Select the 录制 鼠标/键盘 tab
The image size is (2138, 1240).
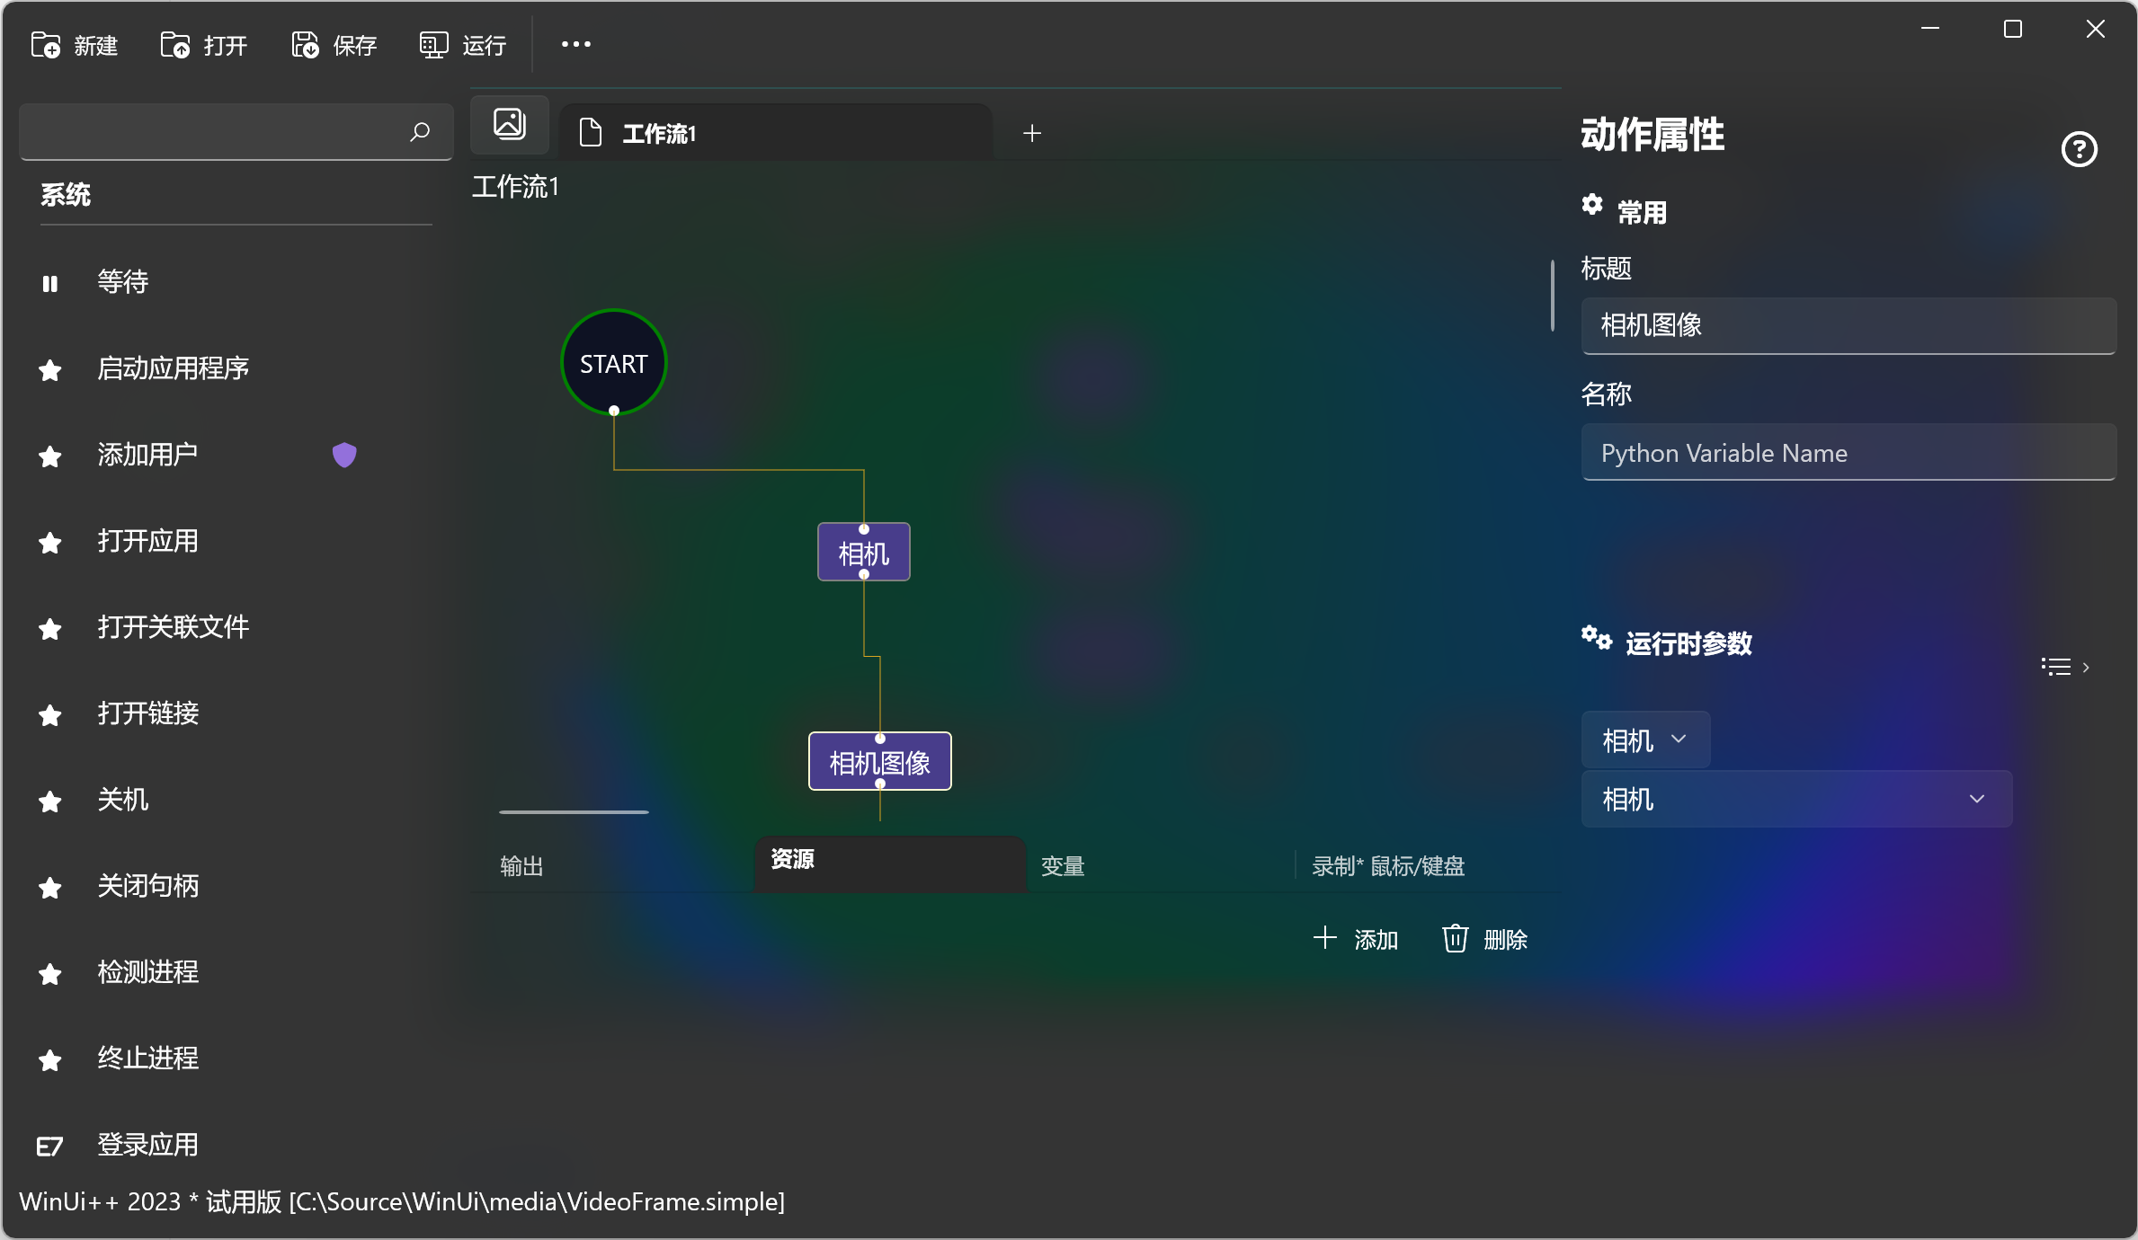pyautogui.click(x=1388, y=866)
